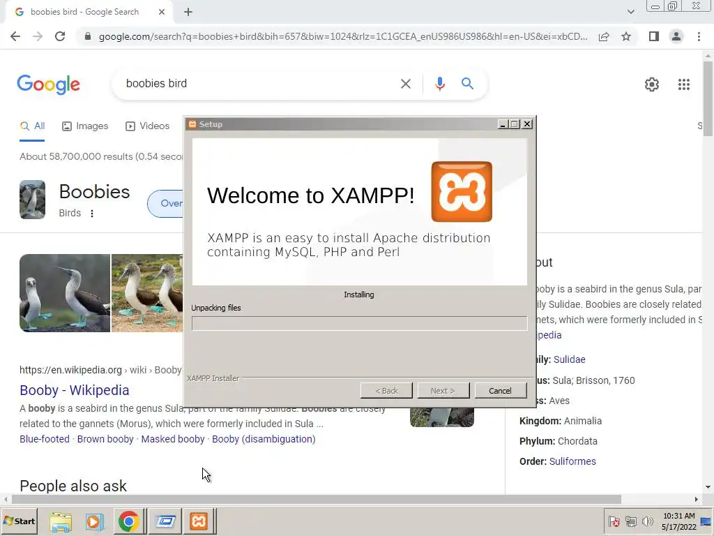Click Cancel in the XAMPP installer

pyautogui.click(x=501, y=391)
